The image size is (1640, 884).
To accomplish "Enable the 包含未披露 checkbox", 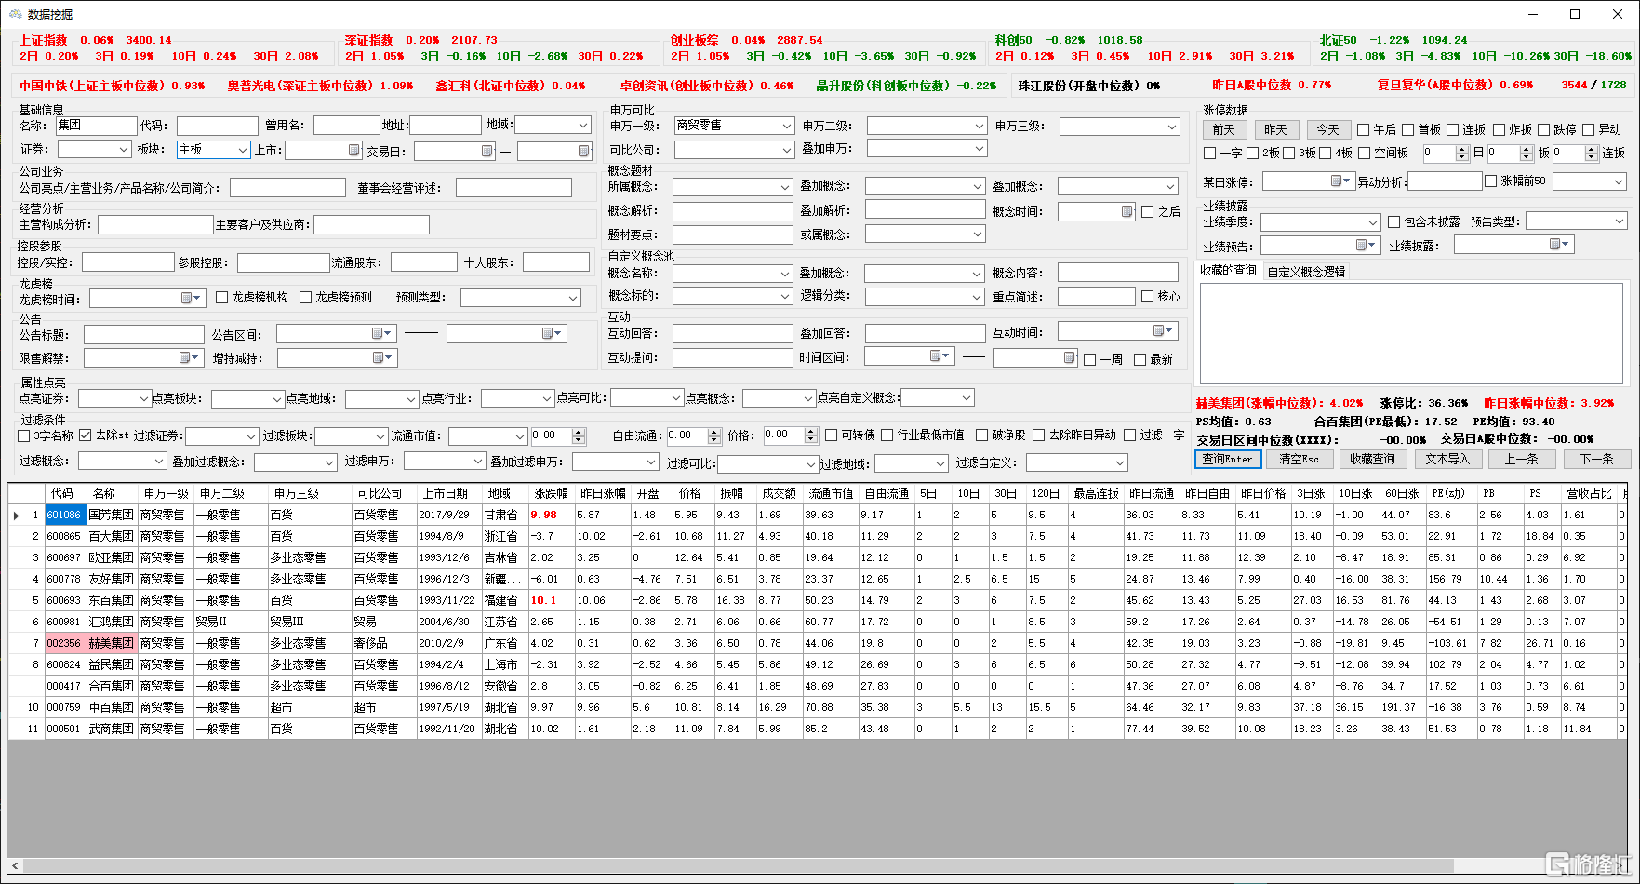I will click(1393, 221).
